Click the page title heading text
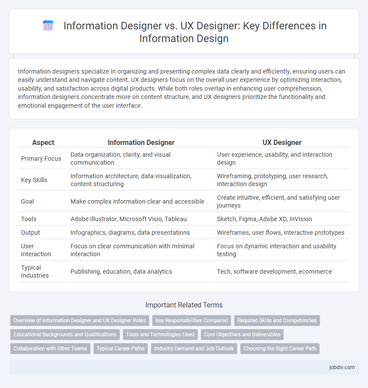Screen dimensions: 368x388 coord(195,32)
